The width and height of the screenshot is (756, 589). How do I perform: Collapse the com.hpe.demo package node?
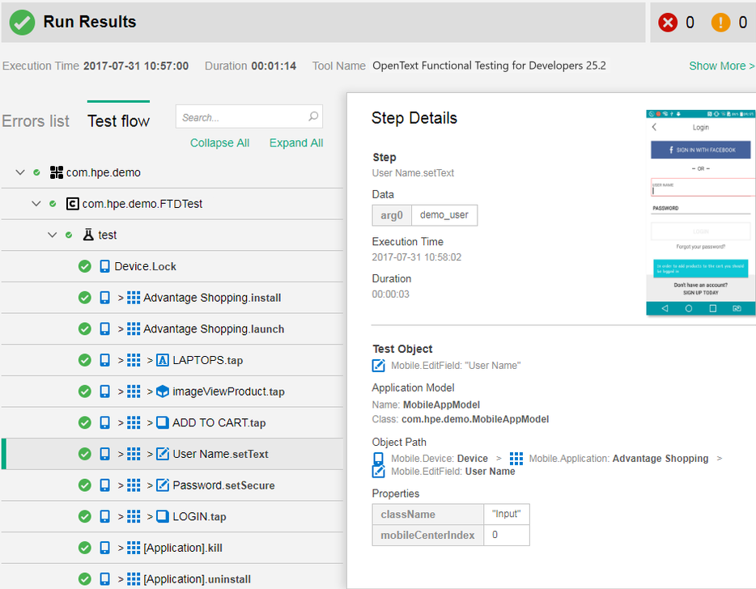pos(20,172)
